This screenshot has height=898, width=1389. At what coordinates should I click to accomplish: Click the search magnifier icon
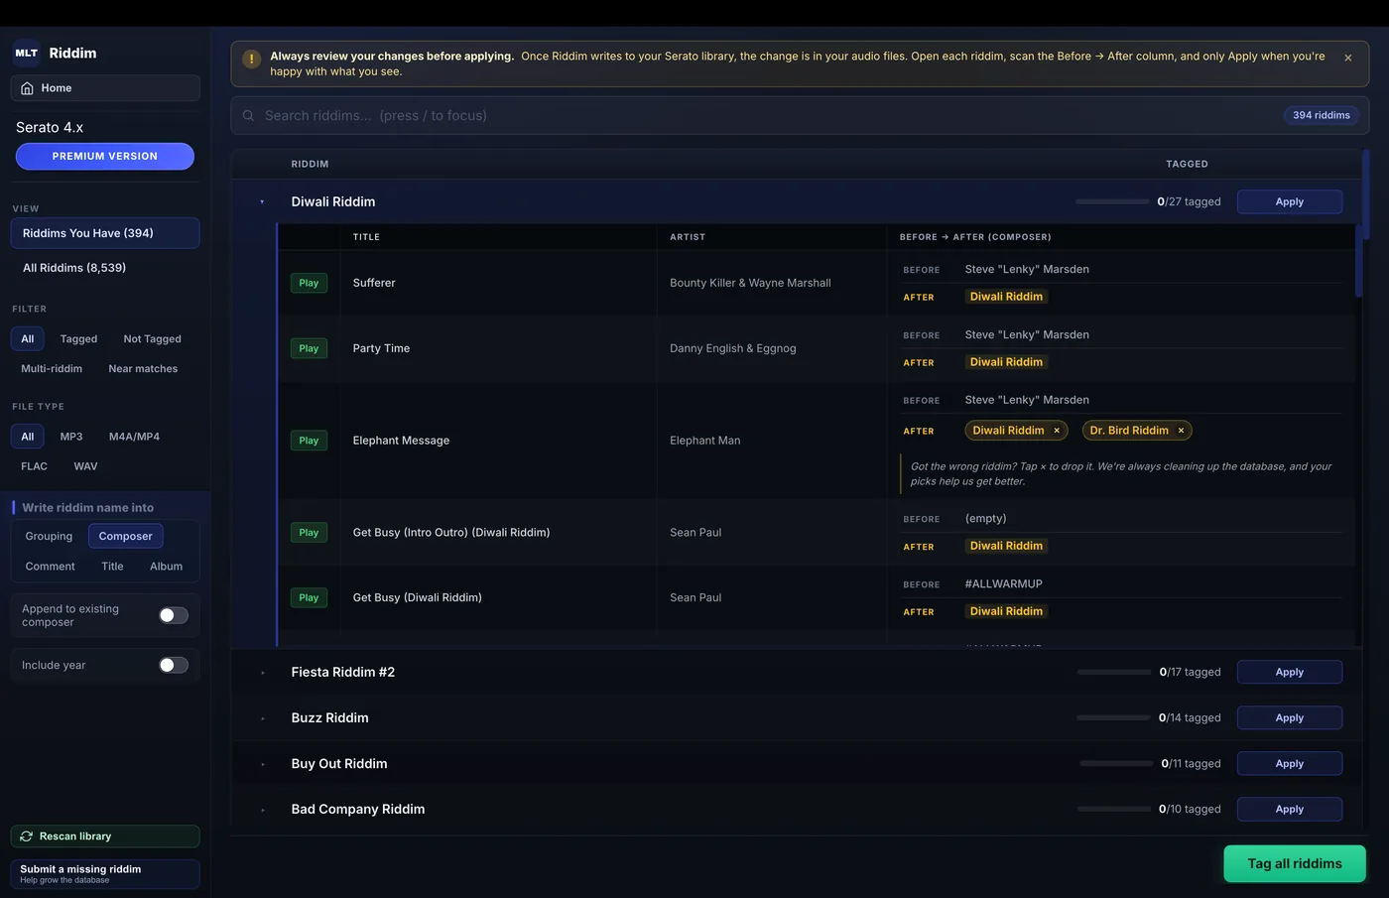pos(249,115)
